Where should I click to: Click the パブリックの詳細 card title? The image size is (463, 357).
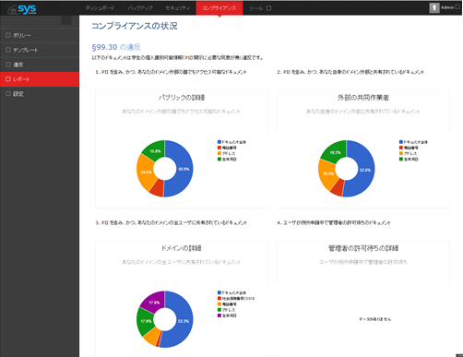182,98
